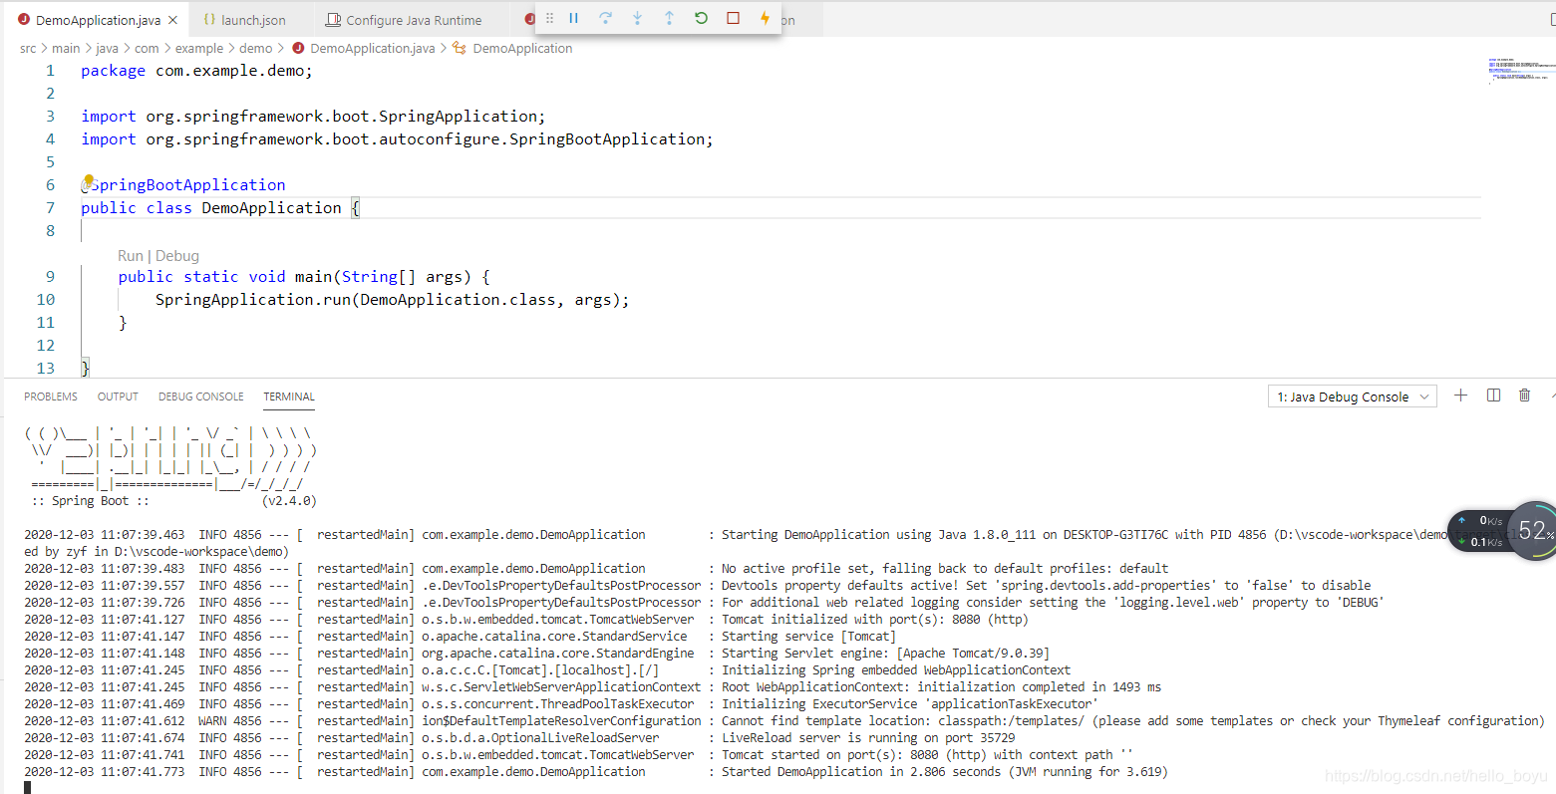Pause the debug session

point(574,19)
